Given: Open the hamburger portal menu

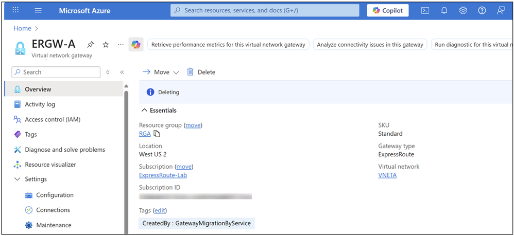Looking at the screenshot, I should [38, 10].
